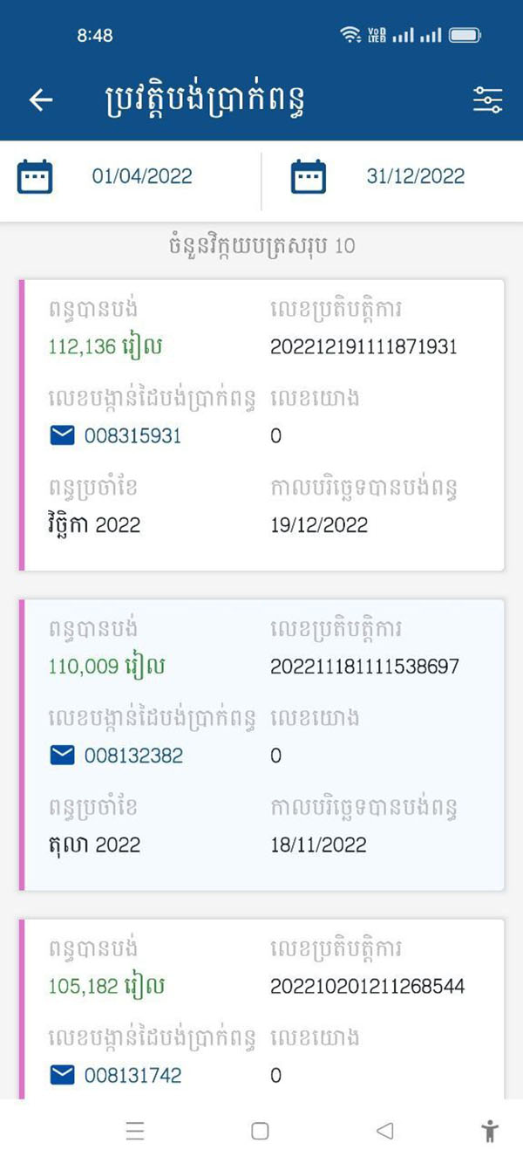Tap the Android recent apps button

click(x=135, y=1132)
